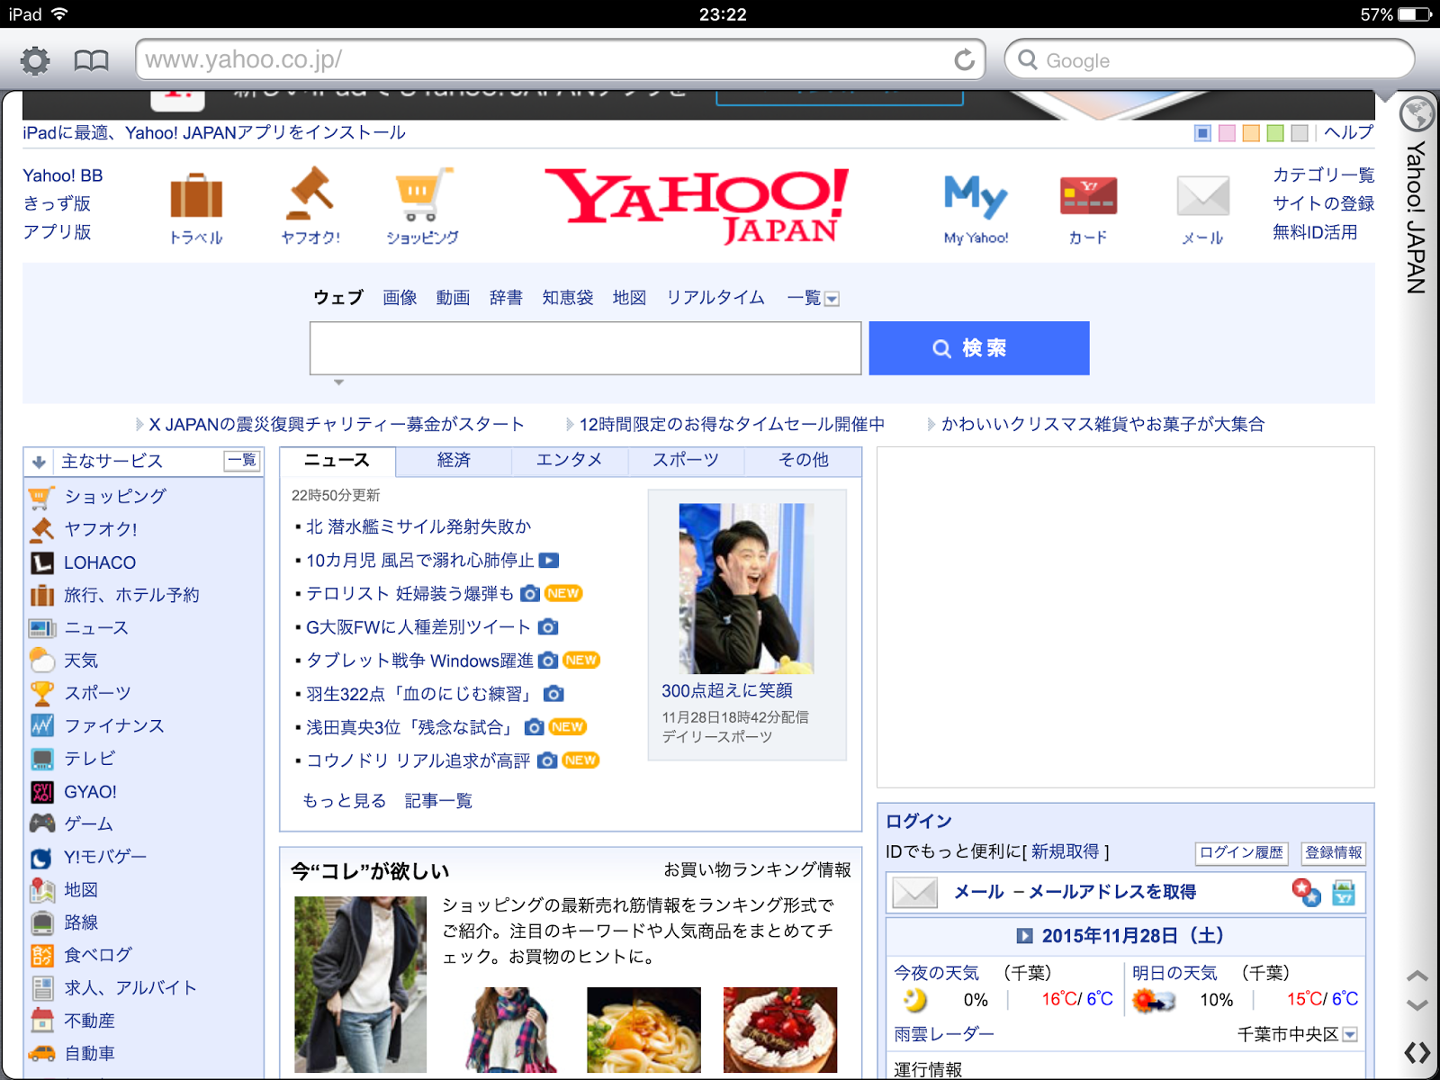Viewport: 1440px width, 1080px height.
Task: Click the calendar icon in mail row
Action: click(x=1344, y=893)
